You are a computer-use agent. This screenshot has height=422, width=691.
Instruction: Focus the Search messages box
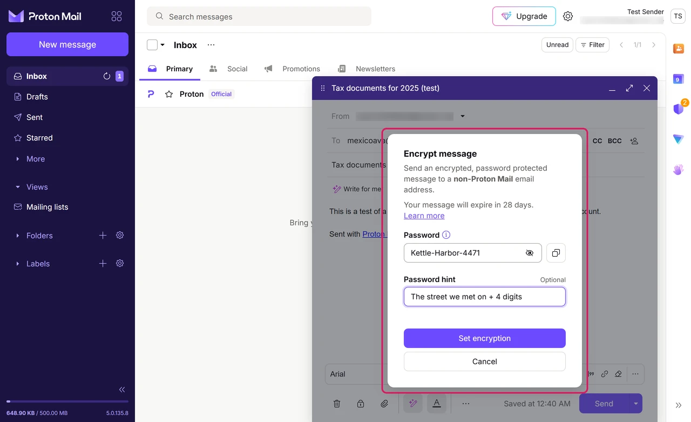(259, 16)
